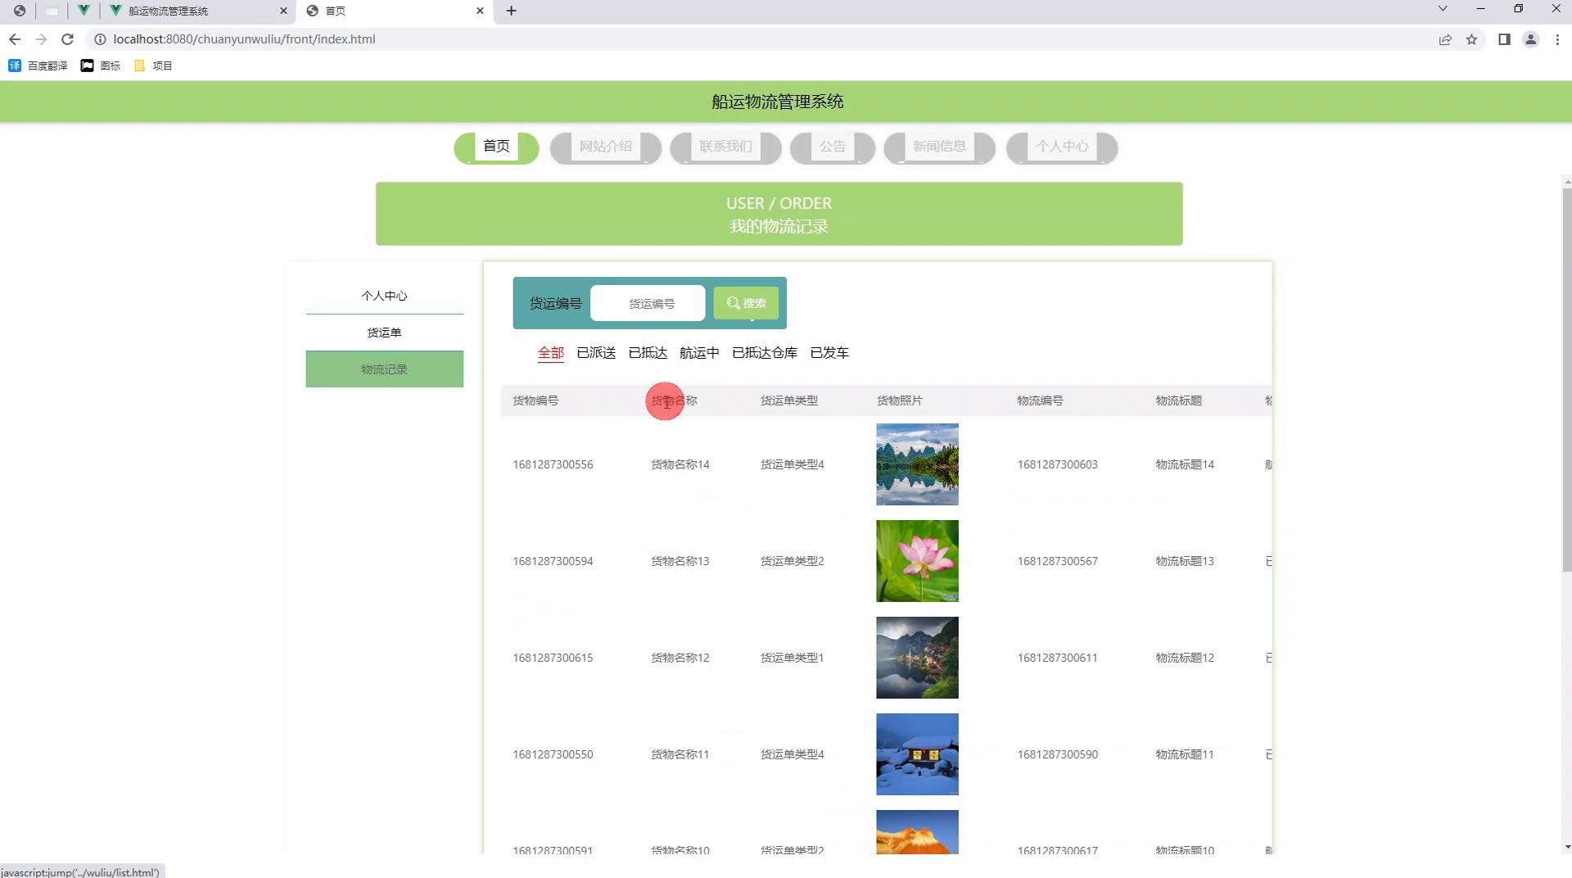Click 货运单类型 column header

789,401
